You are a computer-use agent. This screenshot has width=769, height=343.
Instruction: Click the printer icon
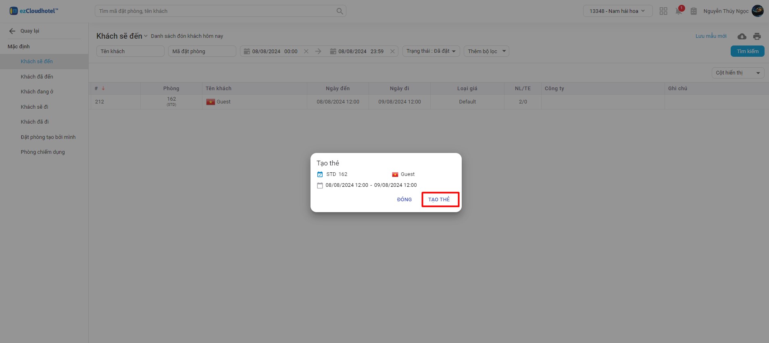tap(757, 37)
